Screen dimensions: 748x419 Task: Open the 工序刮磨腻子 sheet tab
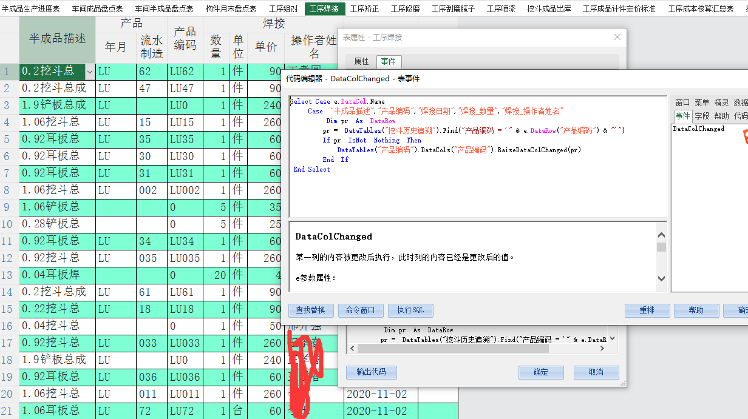pyautogui.click(x=455, y=8)
